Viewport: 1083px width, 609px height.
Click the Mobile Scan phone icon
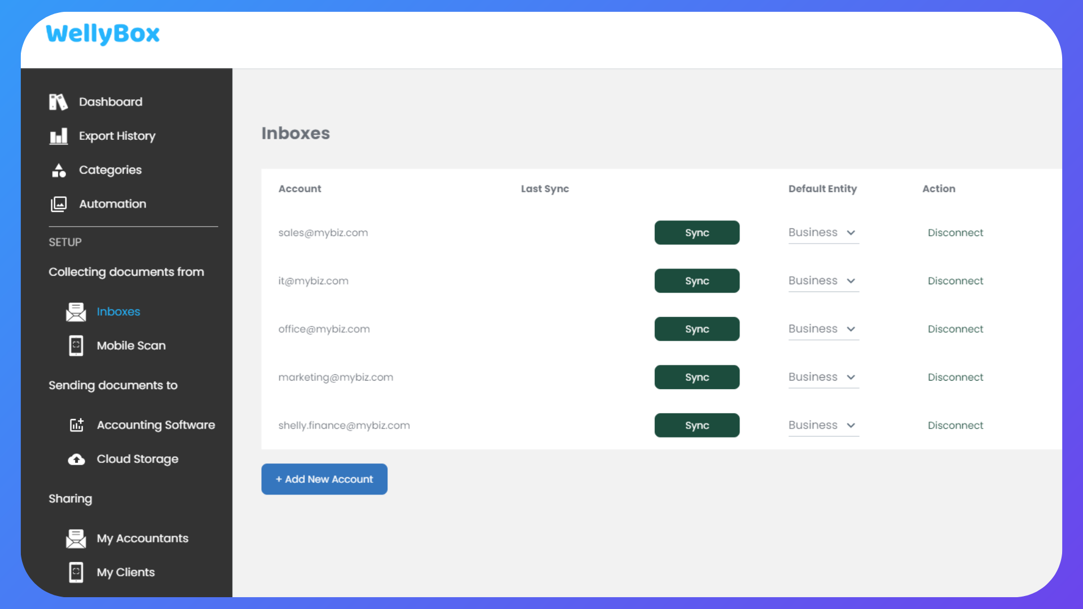[x=76, y=346]
